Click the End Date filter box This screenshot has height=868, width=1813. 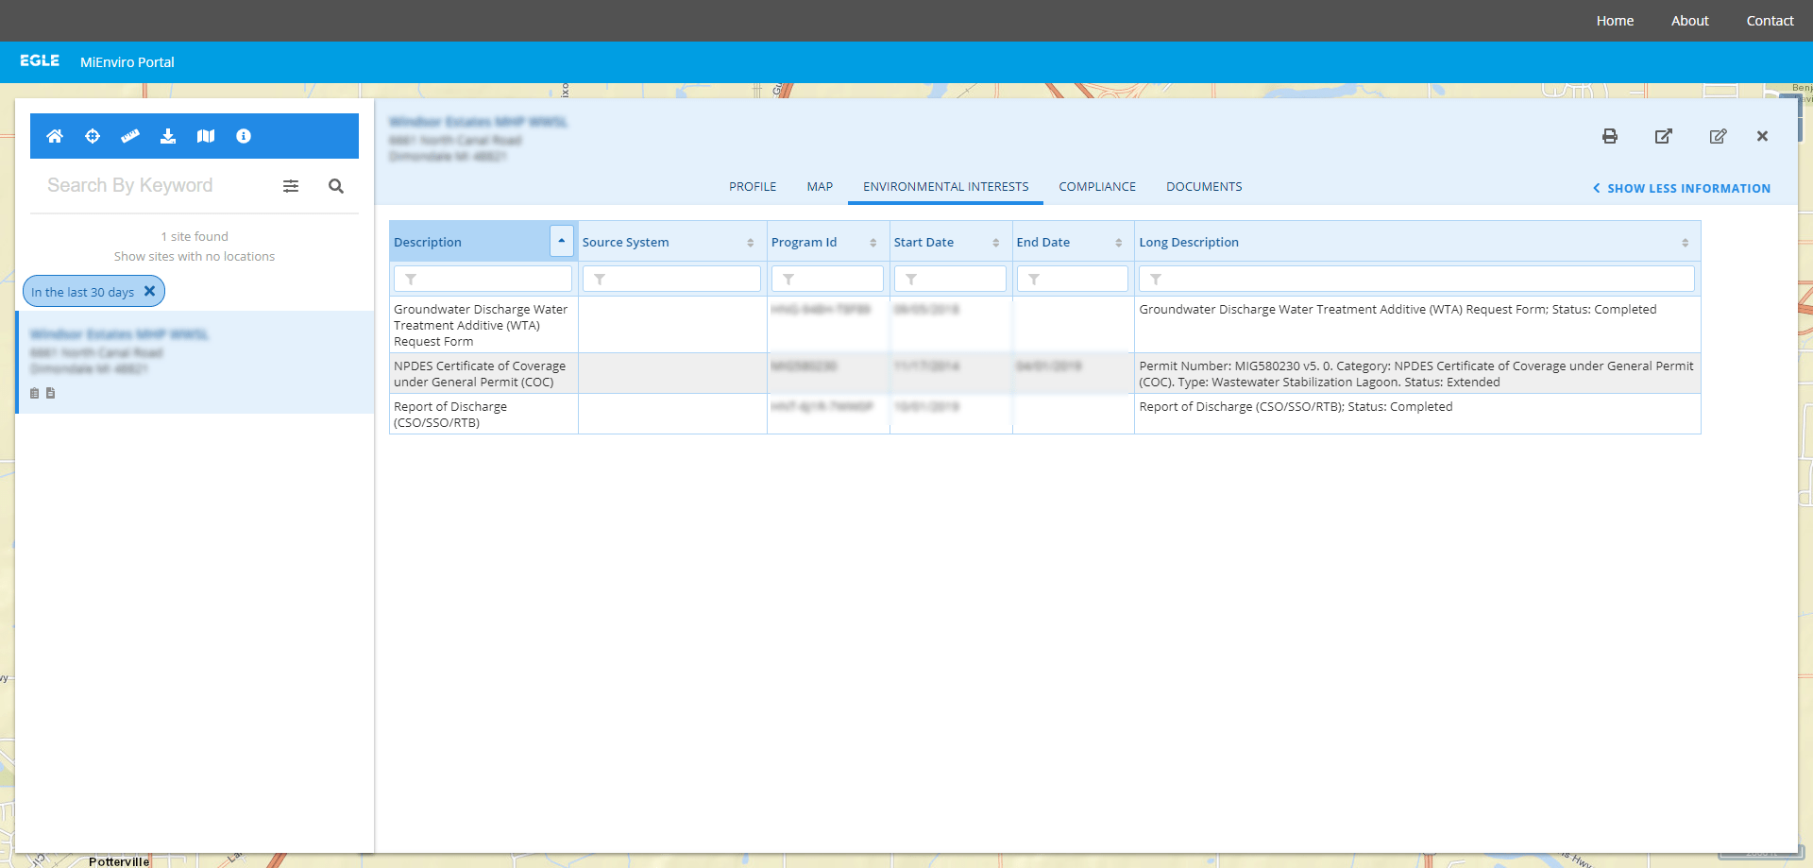coord(1073,279)
